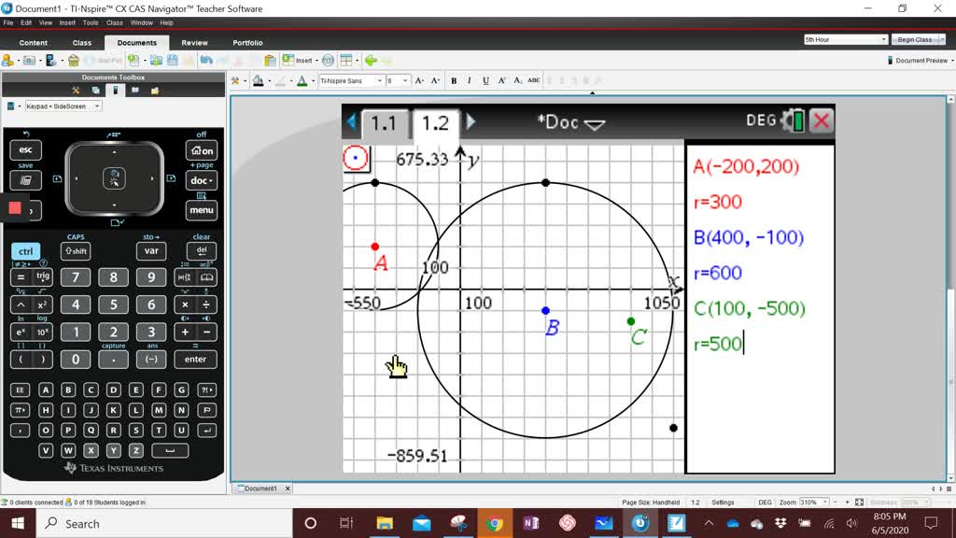The image size is (956, 538).
Task: Switch to the Content tab
Action: click(x=33, y=43)
